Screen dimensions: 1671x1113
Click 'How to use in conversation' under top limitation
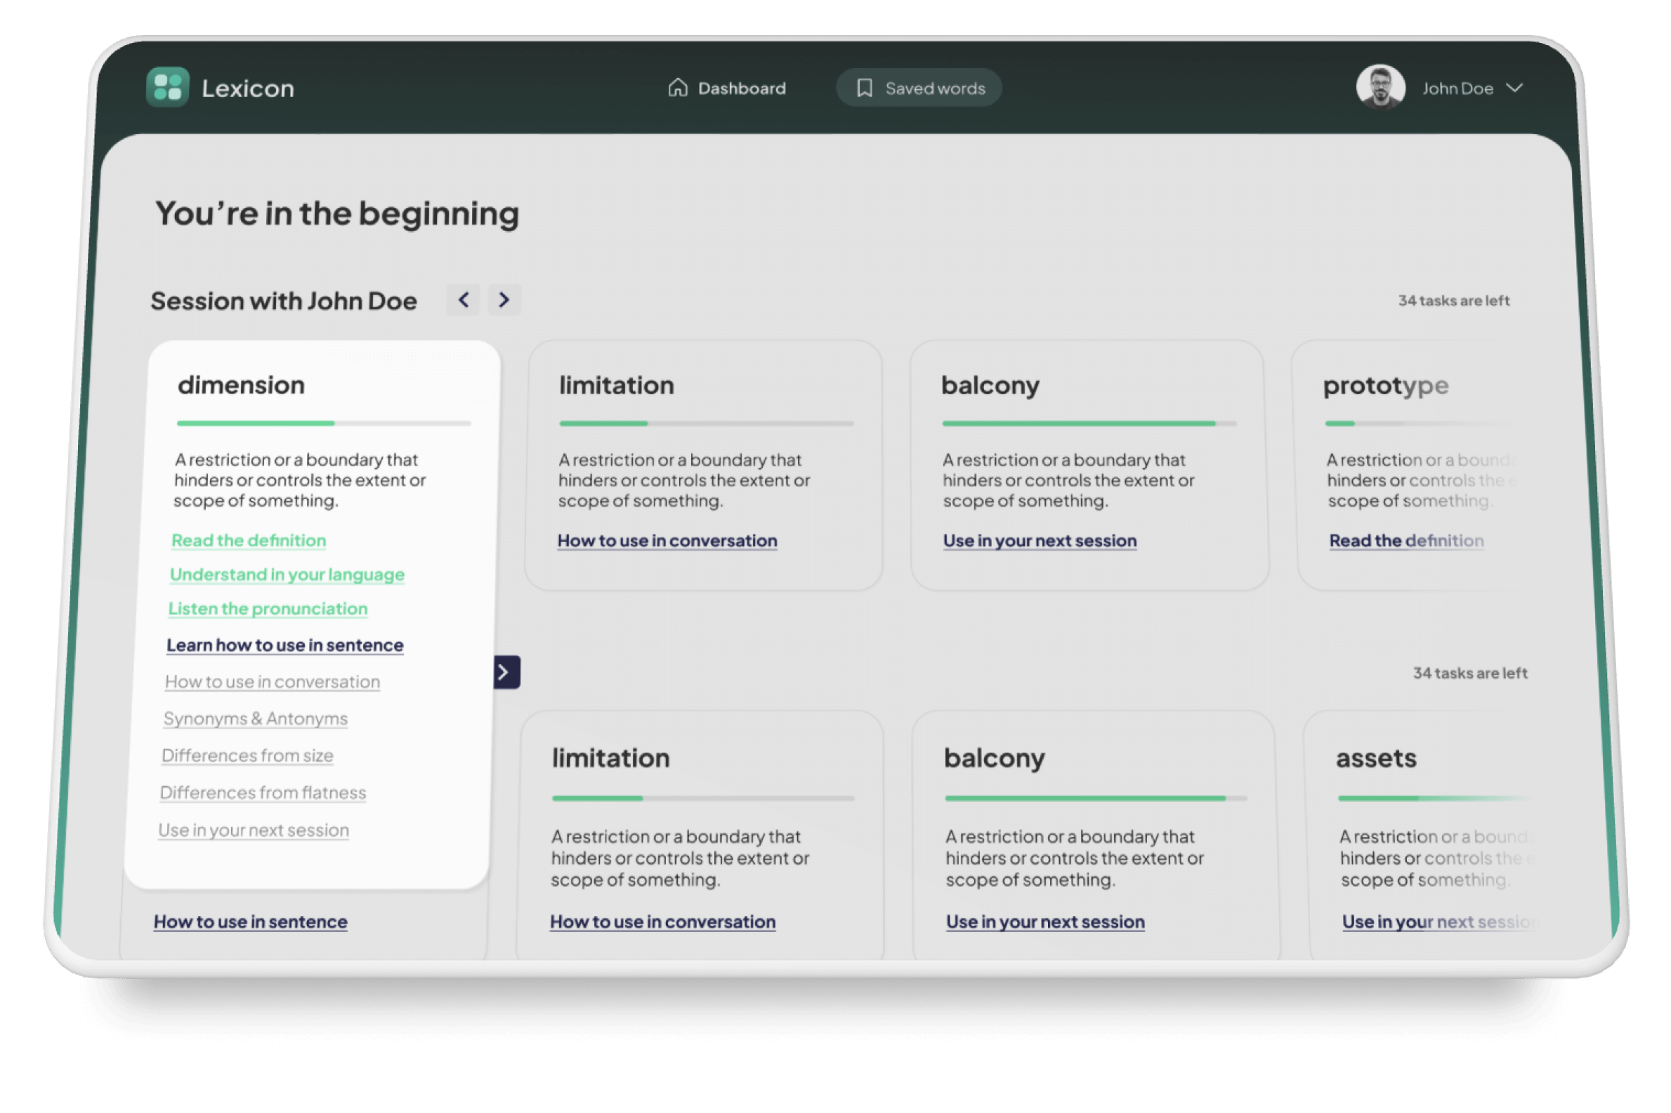point(667,541)
